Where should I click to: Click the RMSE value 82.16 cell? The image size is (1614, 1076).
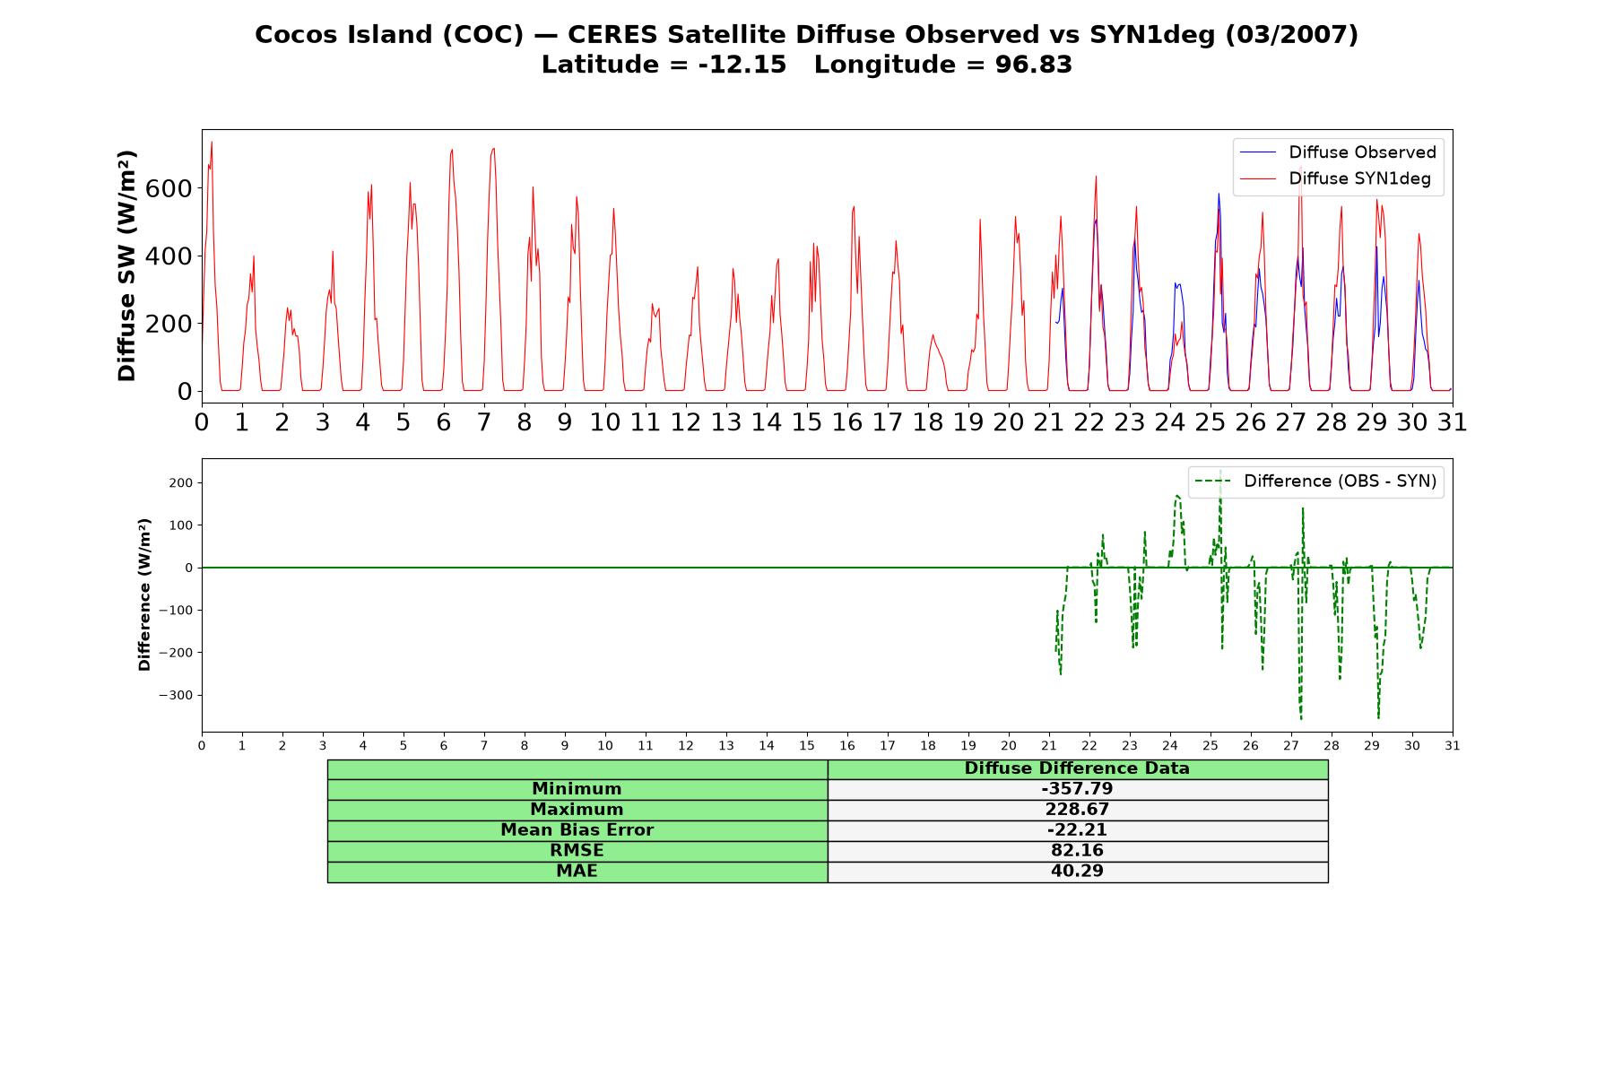click(x=1077, y=851)
